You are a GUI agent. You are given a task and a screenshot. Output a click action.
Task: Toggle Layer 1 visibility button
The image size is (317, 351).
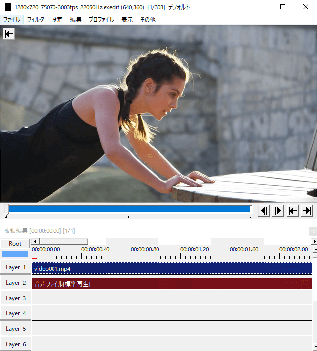pyautogui.click(x=16, y=267)
